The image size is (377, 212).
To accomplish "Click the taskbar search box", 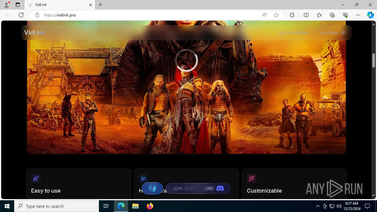I will [x=57, y=206].
